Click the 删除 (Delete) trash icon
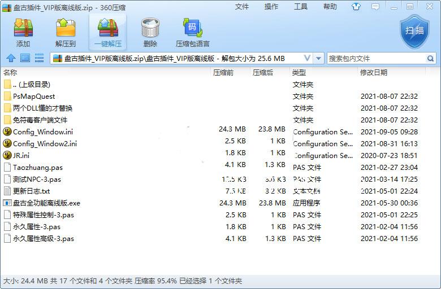 150,28
